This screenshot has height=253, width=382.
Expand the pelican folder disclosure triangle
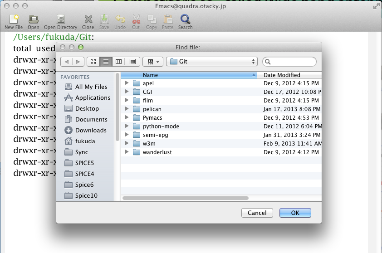[127, 109]
